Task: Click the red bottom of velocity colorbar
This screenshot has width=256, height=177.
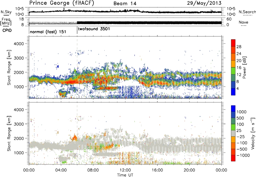Action: point(233,158)
